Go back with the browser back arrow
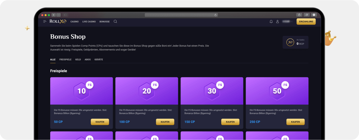 pos(53,15)
